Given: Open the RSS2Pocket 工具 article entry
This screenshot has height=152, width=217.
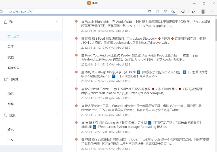Looking at the screenshot, I should 142,108.
